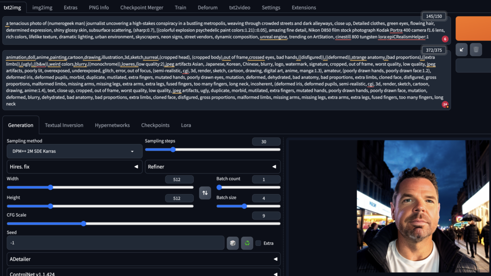Click the Seed input field
The height and width of the screenshot is (276, 491).
116,243
